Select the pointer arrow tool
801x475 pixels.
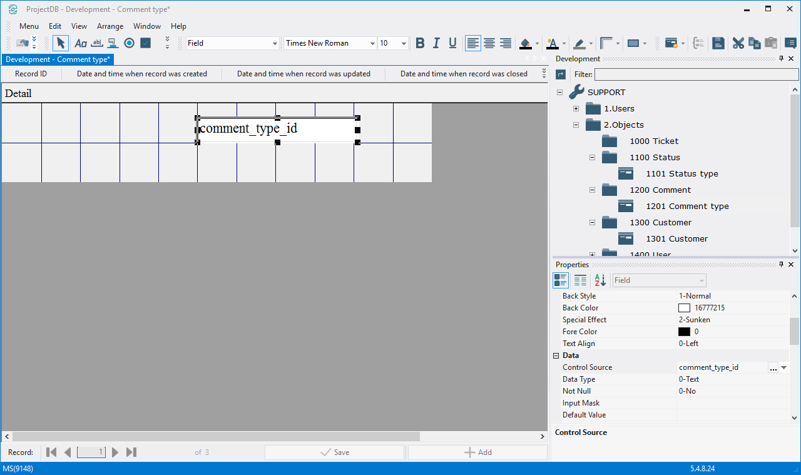click(61, 43)
